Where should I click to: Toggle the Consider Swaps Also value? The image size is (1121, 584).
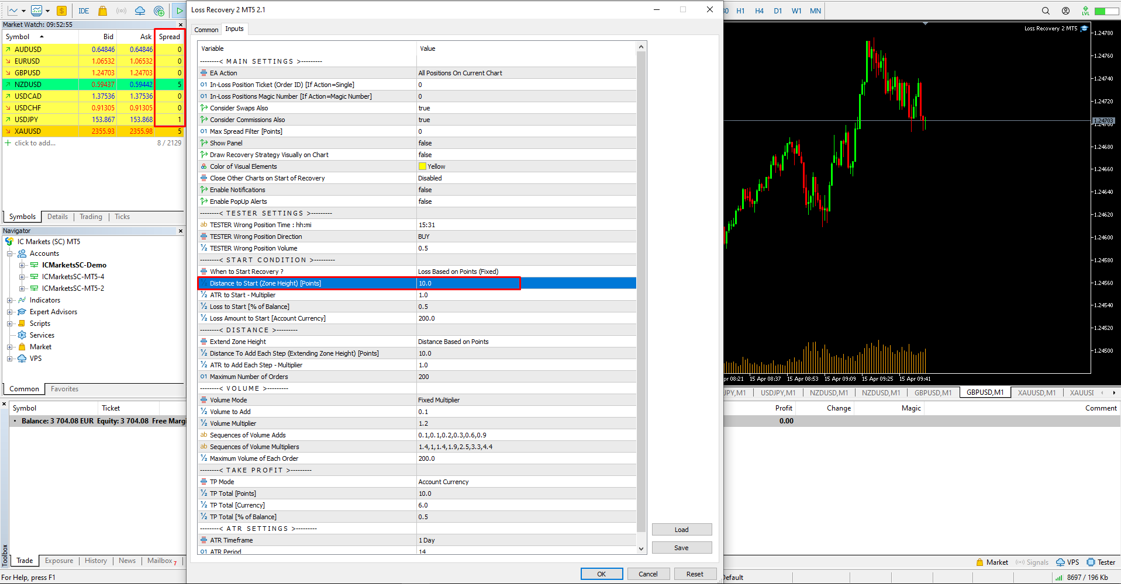tap(526, 108)
